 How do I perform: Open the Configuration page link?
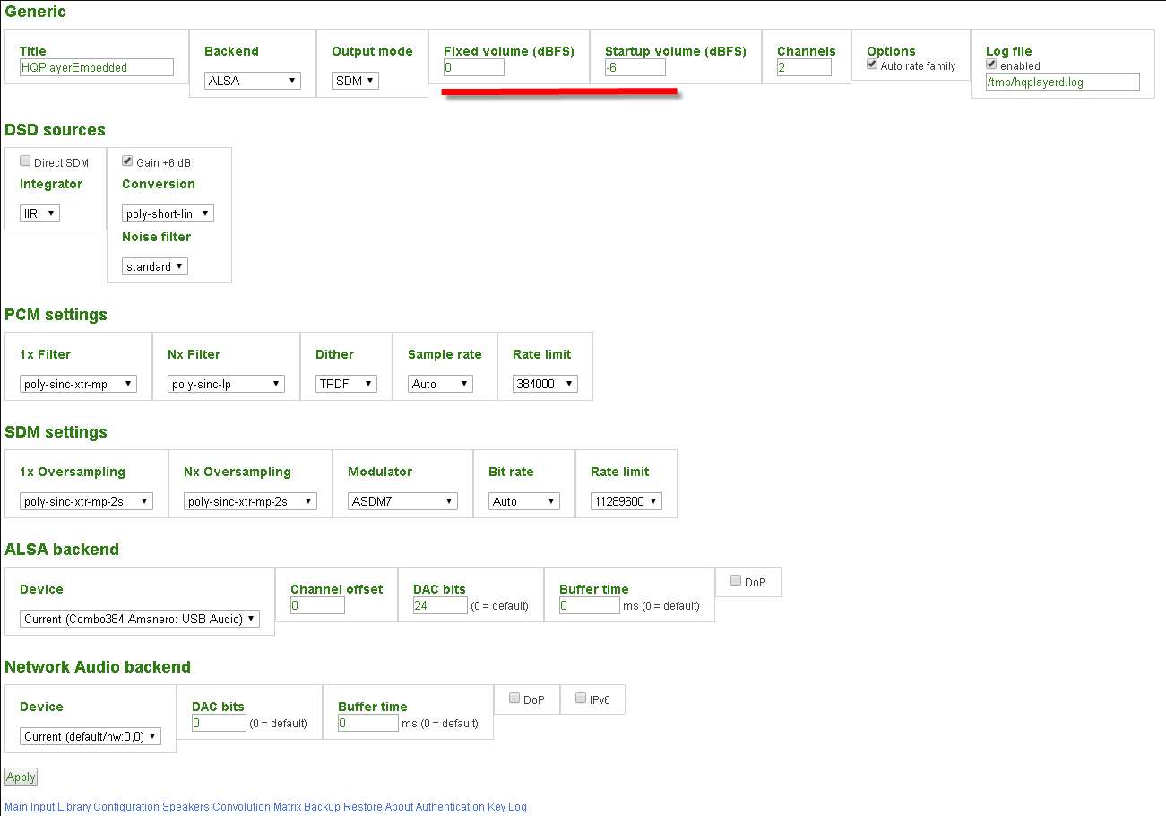click(x=126, y=807)
